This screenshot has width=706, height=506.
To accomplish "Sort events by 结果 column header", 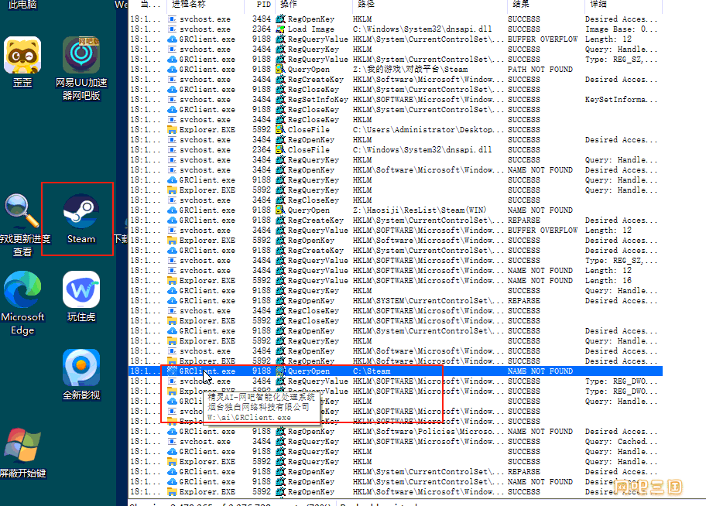I will [x=519, y=5].
